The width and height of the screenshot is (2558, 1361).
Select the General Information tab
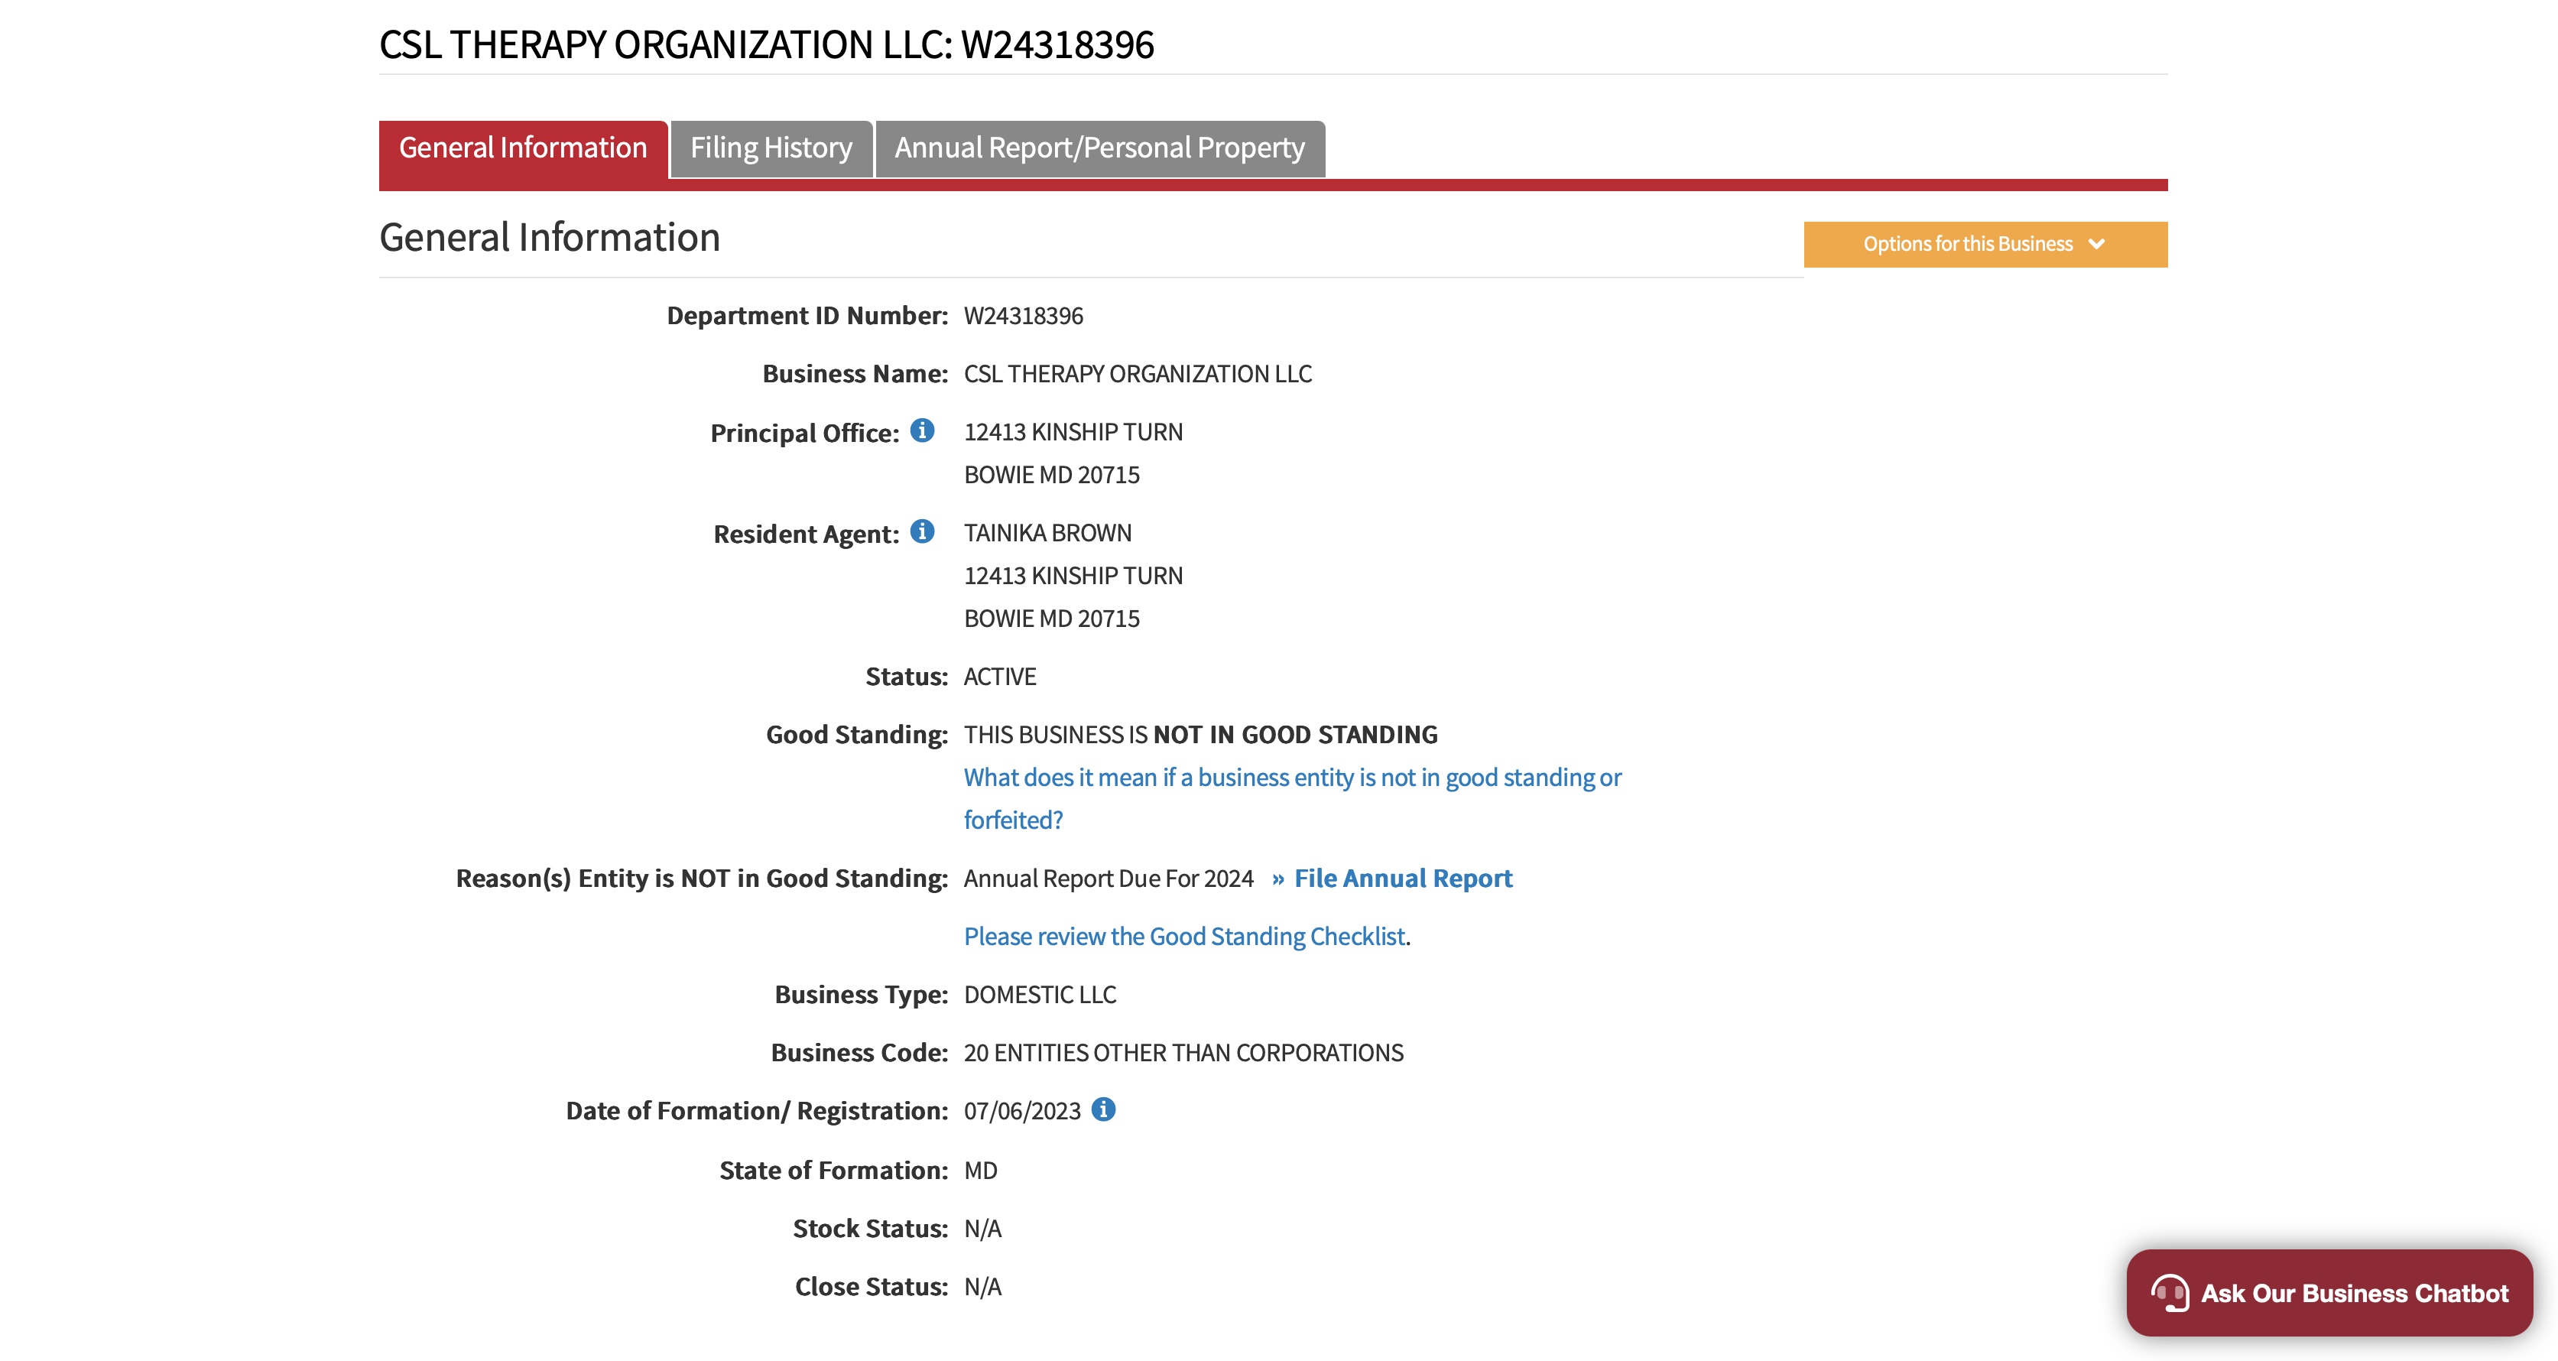(x=522, y=148)
